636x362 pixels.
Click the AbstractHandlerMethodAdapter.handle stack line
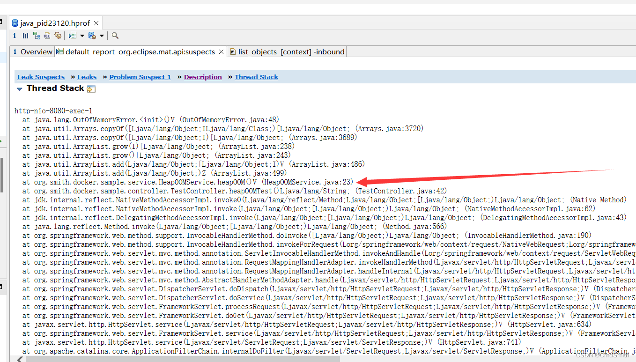[x=329, y=280]
